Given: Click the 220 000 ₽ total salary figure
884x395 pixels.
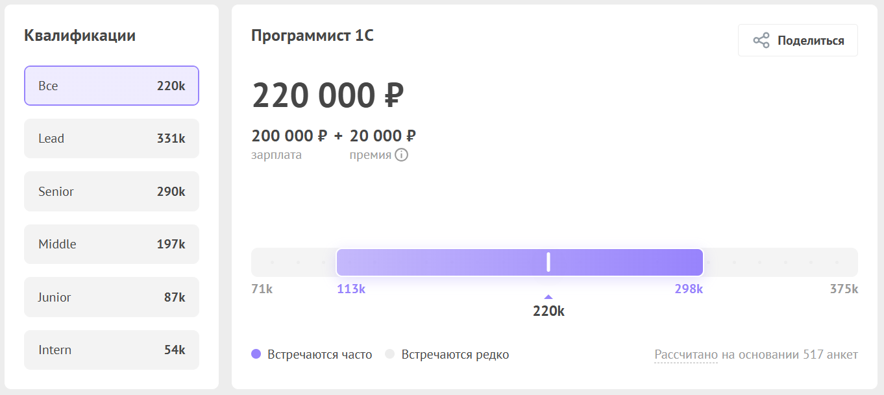Looking at the screenshot, I should pyautogui.click(x=328, y=96).
